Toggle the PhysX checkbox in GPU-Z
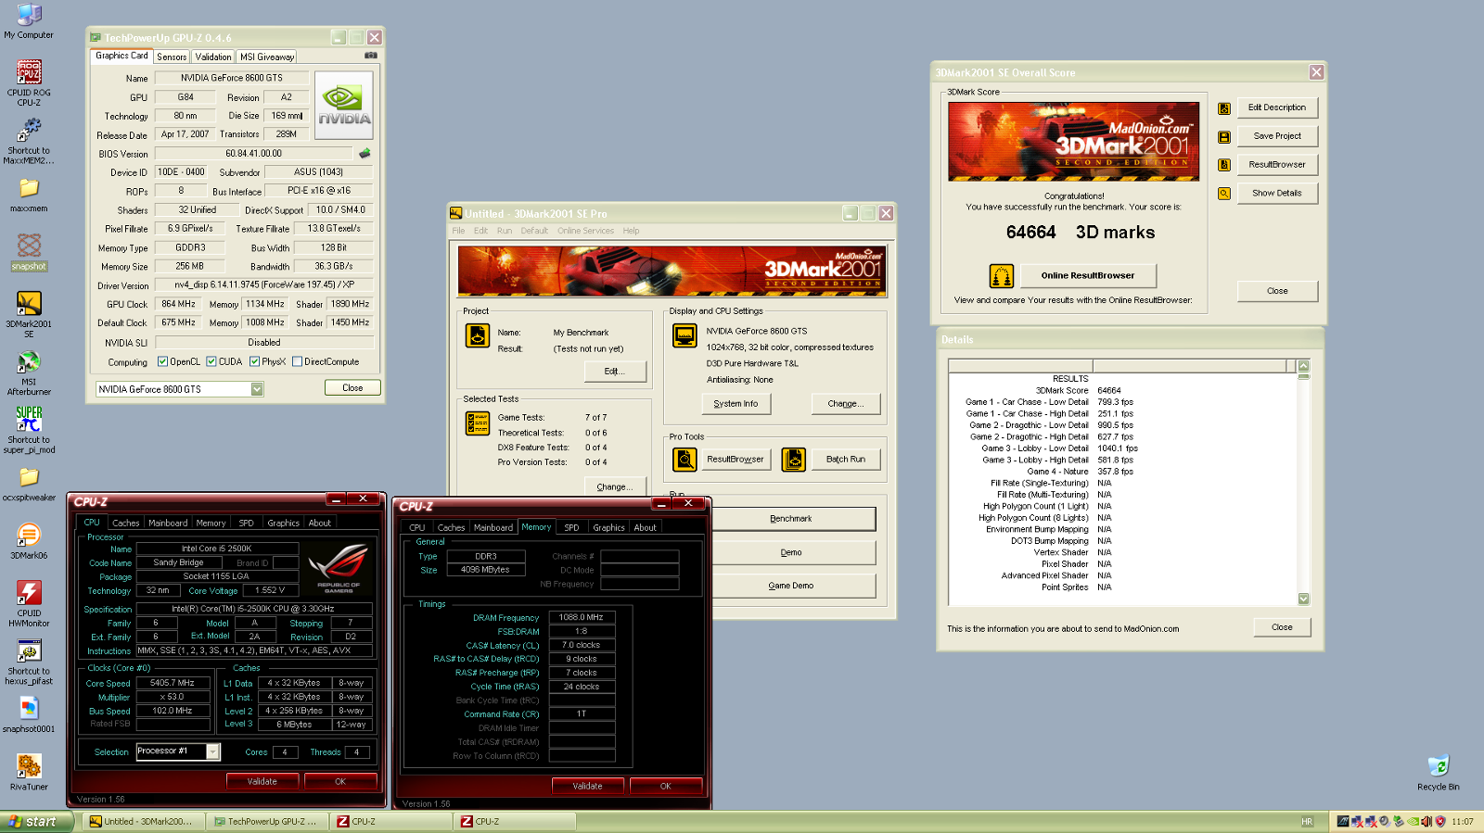This screenshot has width=1484, height=833. [x=254, y=361]
